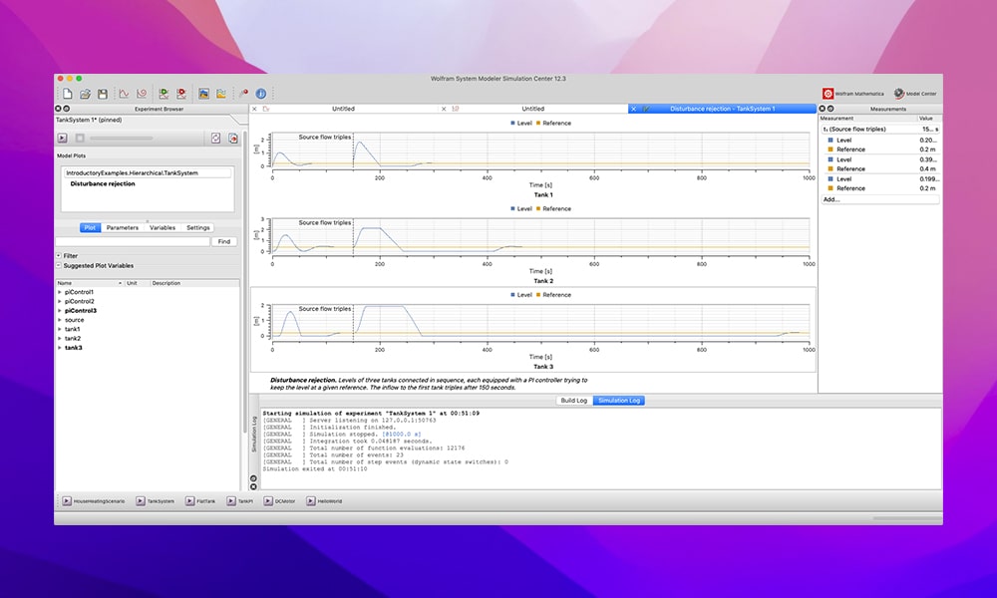Screen dimensions: 997x598
Task: Open a model using the Open folder icon
Action: point(87,94)
